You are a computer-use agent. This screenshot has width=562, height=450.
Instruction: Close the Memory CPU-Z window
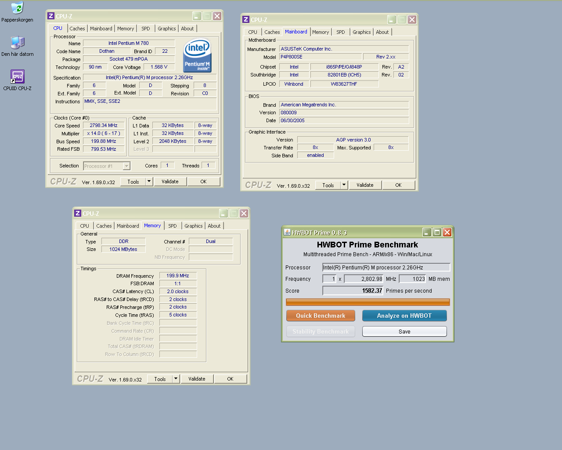point(244,214)
